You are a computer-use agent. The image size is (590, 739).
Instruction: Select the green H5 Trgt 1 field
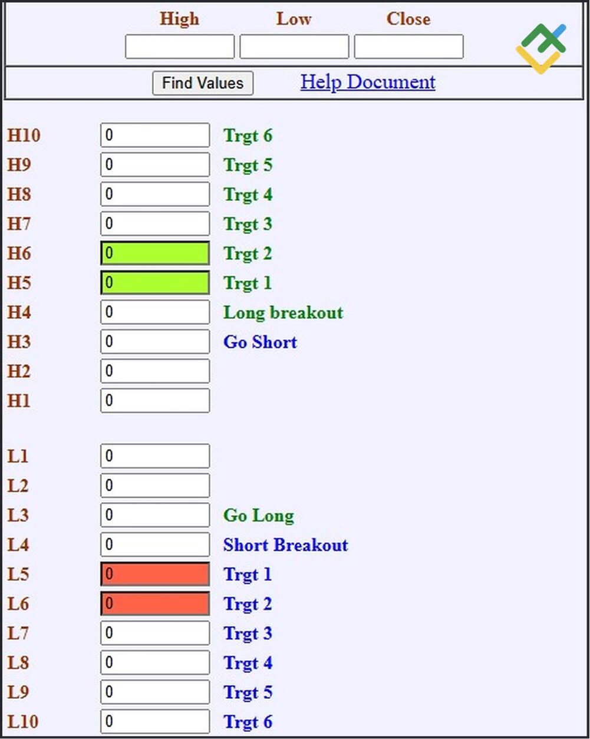[155, 282]
